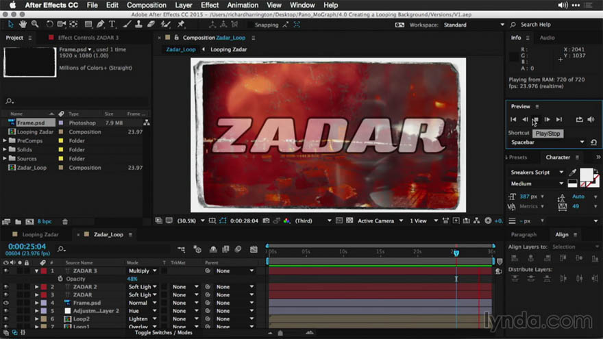This screenshot has width=603, height=339.
Task: Select the Unified Camera tool
Action: pyautogui.click(x=62, y=24)
